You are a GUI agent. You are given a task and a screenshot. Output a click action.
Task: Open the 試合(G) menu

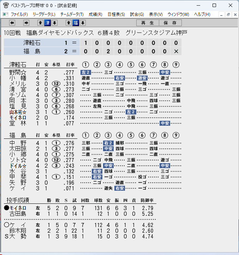(x=137, y=14)
